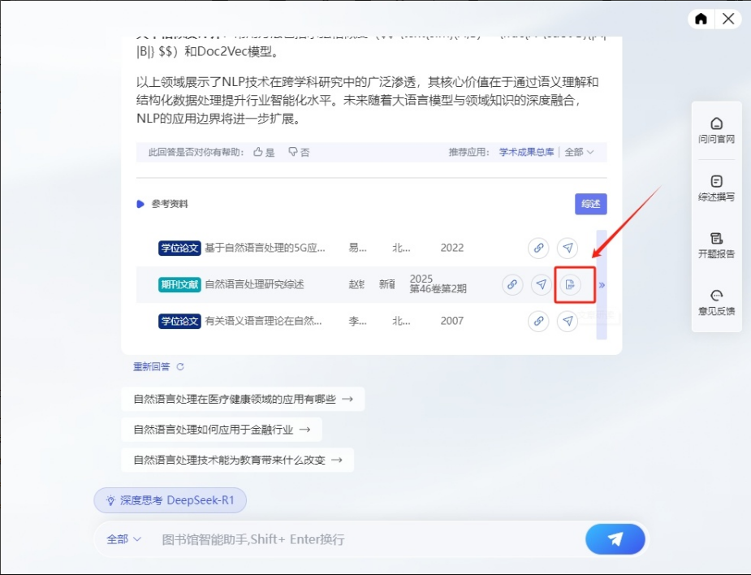Open the 全部 scope dropdown in input bar

[x=123, y=539]
